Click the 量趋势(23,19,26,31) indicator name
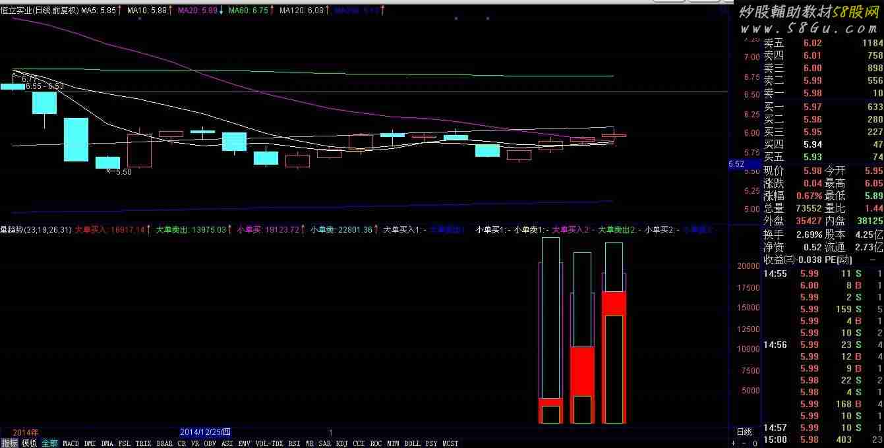Screen dimensions: 884x448 pyautogui.click(x=36, y=230)
